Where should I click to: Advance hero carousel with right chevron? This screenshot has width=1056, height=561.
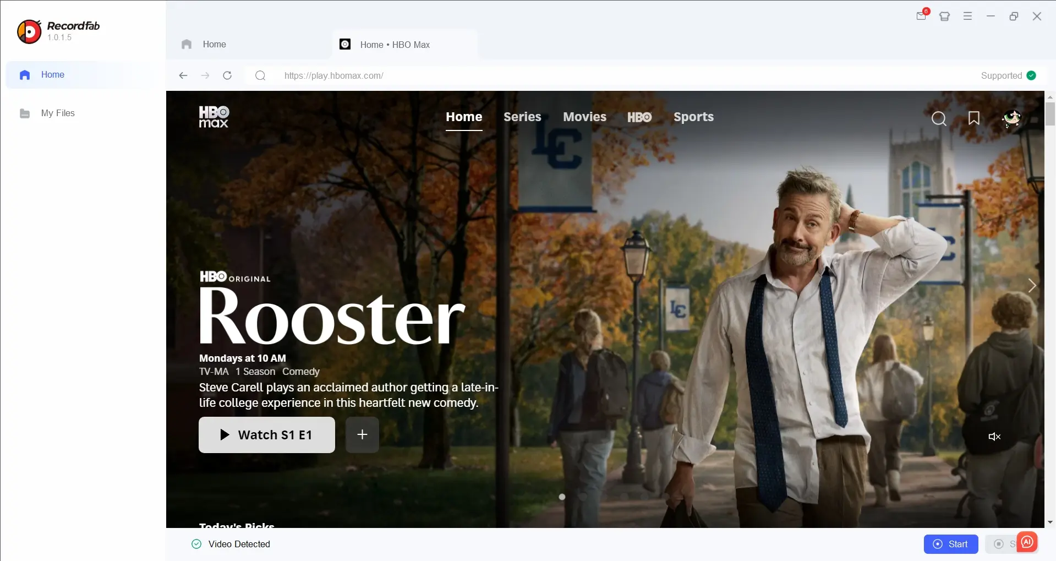click(x=1032, y=285)
